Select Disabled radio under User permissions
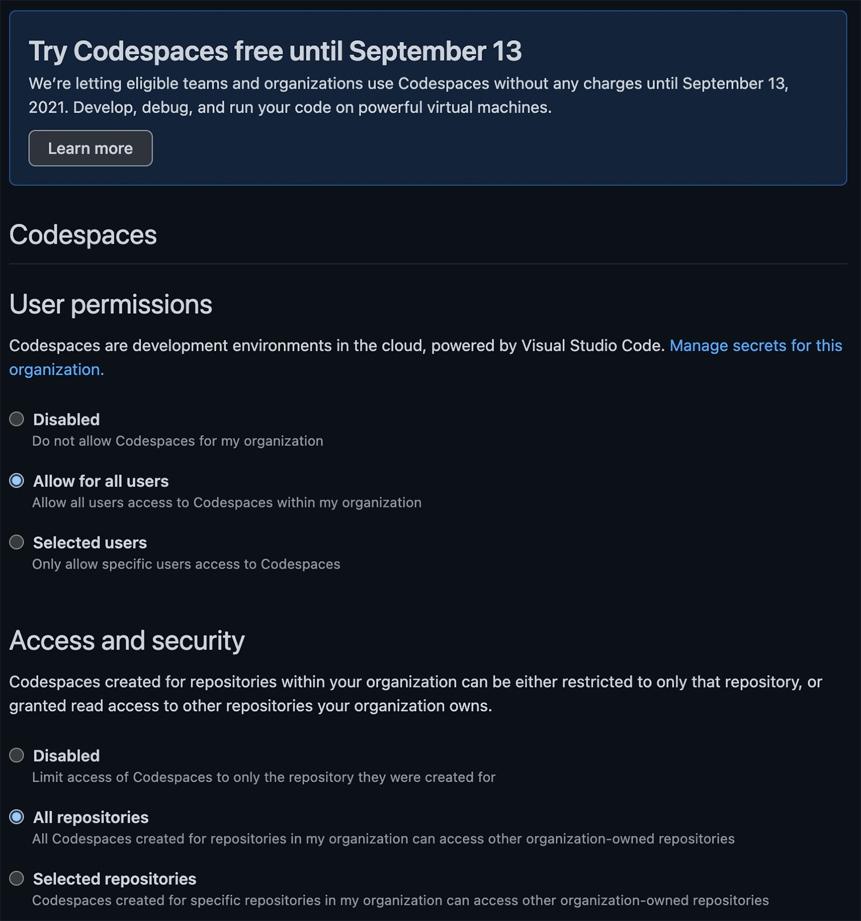The image size is (861, 921). (17, 419)
